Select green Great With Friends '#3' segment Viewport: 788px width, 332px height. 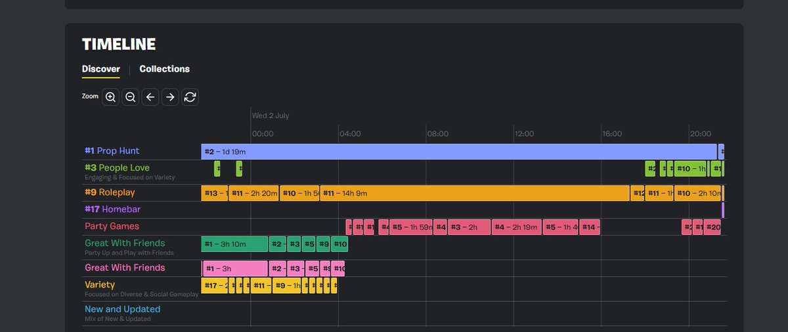coord(294,244)
